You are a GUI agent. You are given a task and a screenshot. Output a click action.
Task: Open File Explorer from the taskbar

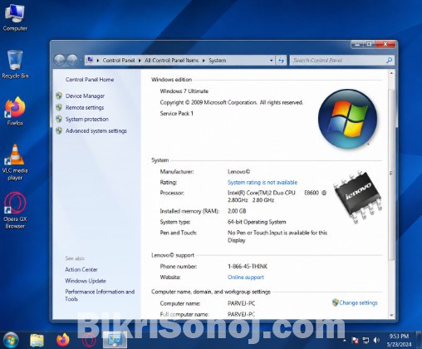coord(37,340)
